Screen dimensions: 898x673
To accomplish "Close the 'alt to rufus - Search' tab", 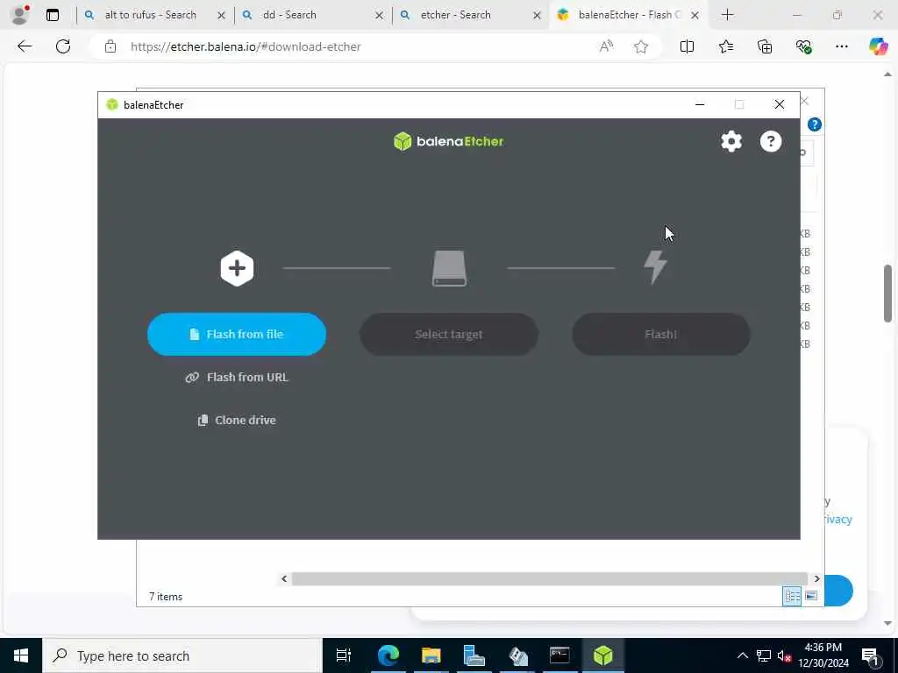I will (x=221, y=16).
